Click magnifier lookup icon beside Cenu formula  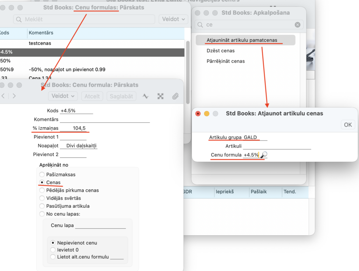coord(264,155)
